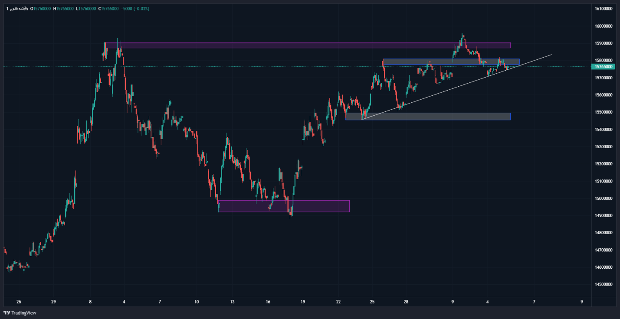Click the 15000000 label on price axis
The width and height of the screenshot is (620, 319).
[x=604, y=199]
